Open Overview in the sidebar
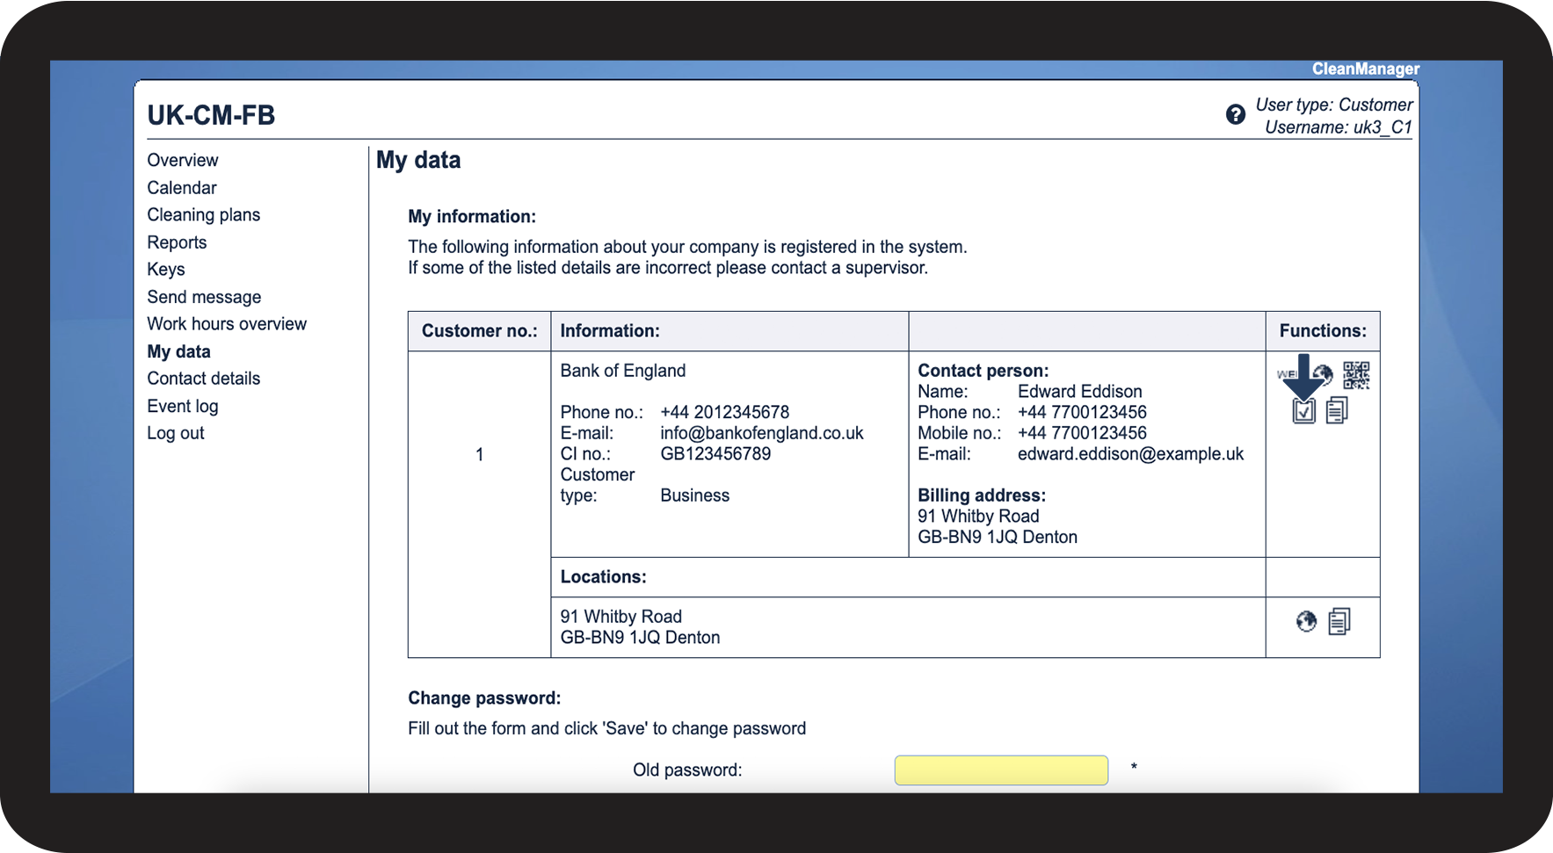 click(x=183, y=160)
